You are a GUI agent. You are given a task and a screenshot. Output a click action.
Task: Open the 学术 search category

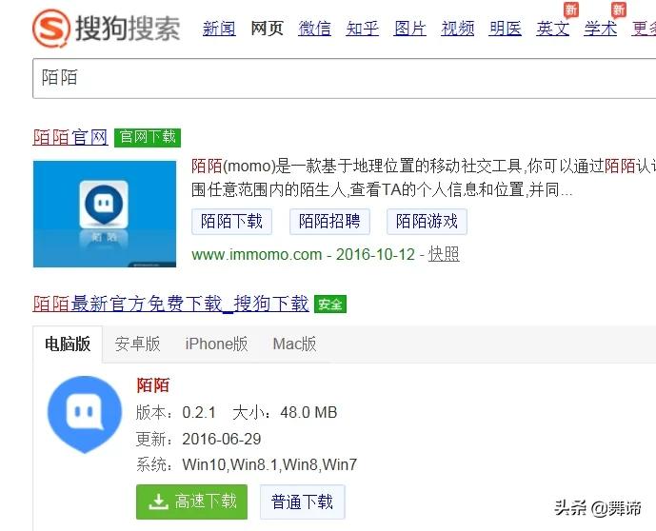pyautogui.click(x=601, y=29)
